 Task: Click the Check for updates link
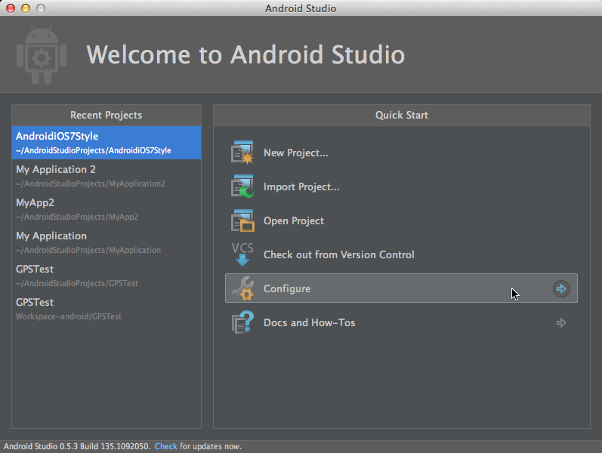click(x=165, y=446)
